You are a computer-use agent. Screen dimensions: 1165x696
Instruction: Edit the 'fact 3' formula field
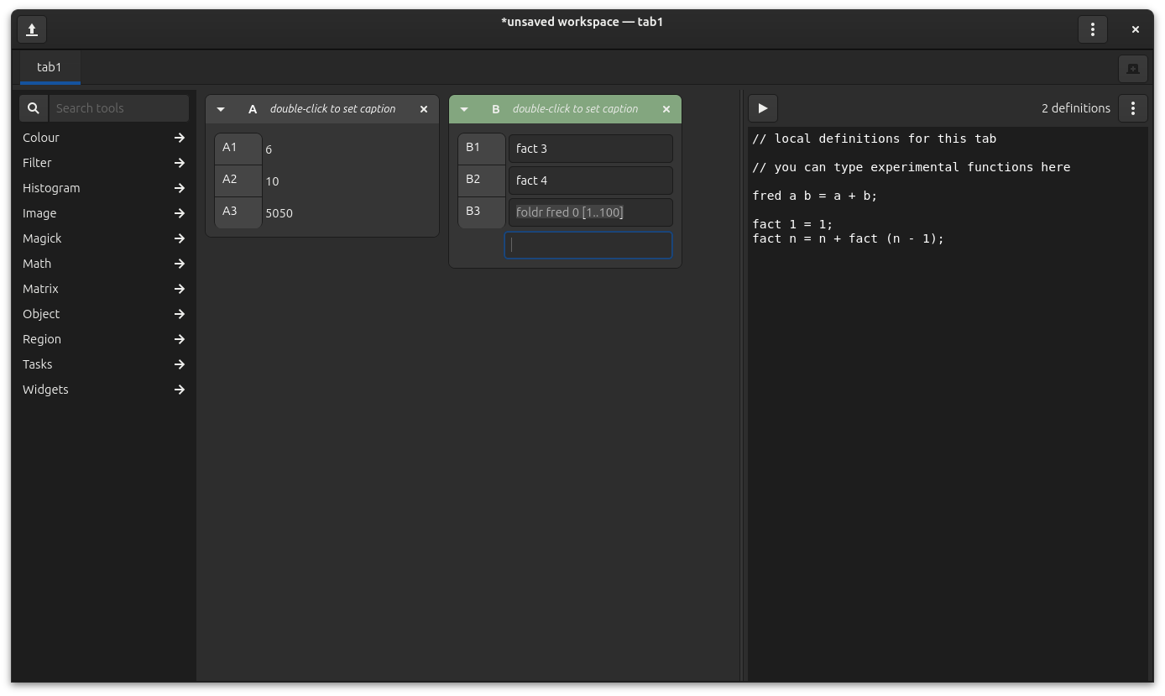point(590,149)
